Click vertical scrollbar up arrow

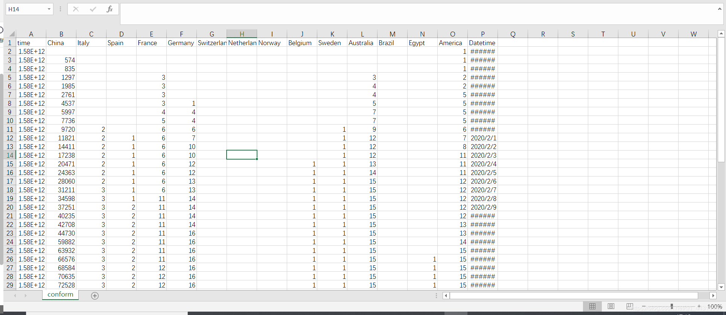tap(721, 33)
